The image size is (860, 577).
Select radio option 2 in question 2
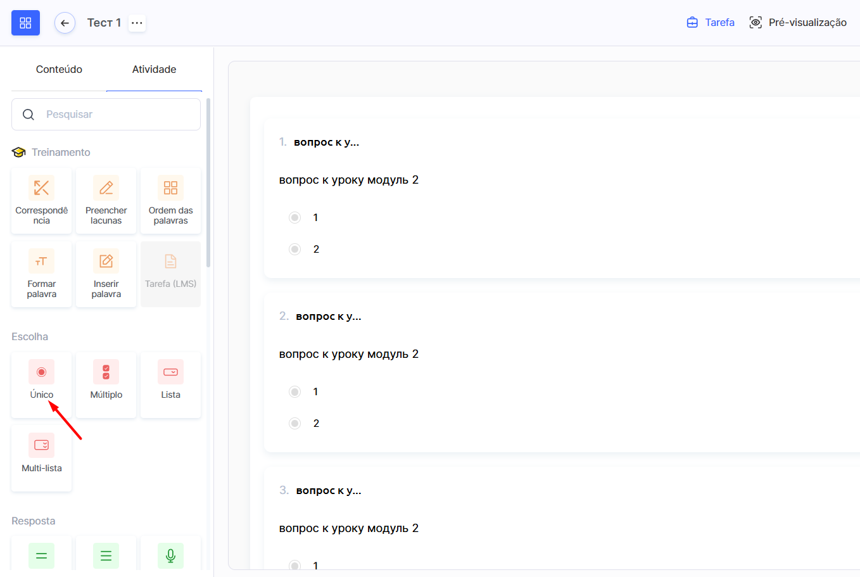pos(295,424)
